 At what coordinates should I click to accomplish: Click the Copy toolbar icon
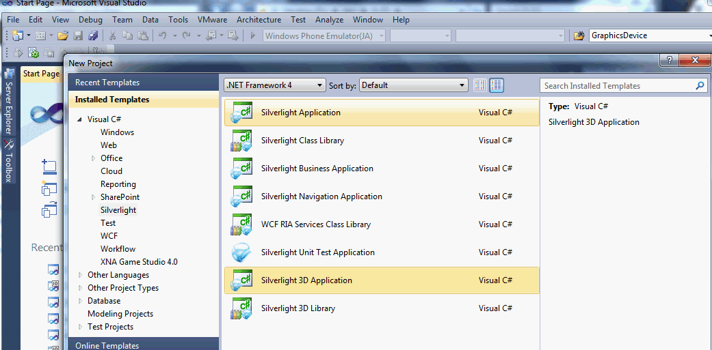pos(128,35)
